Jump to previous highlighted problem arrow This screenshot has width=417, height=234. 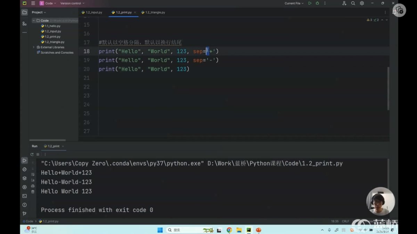(382, 20)
